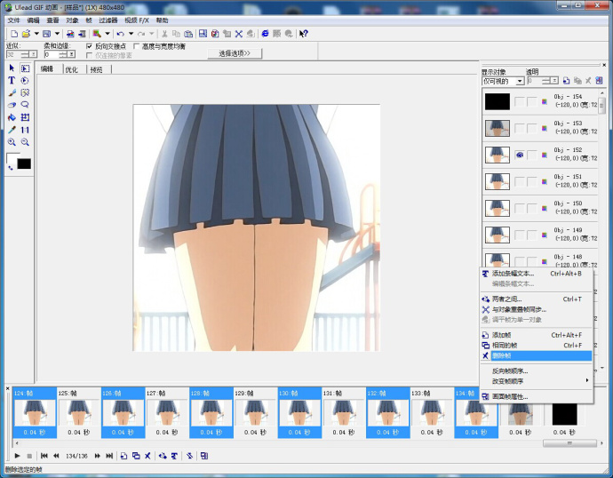Viewport: 613px width, 478px height.
Task: Pick the Eyedropper tool
Action: 12,130
